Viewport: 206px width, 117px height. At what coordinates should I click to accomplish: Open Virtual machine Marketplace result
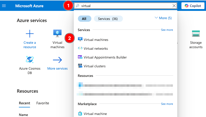coord(95,114)
